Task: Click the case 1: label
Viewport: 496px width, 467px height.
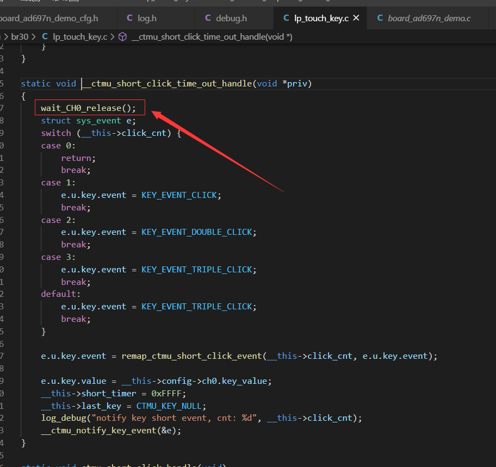Action: [58, 183]
